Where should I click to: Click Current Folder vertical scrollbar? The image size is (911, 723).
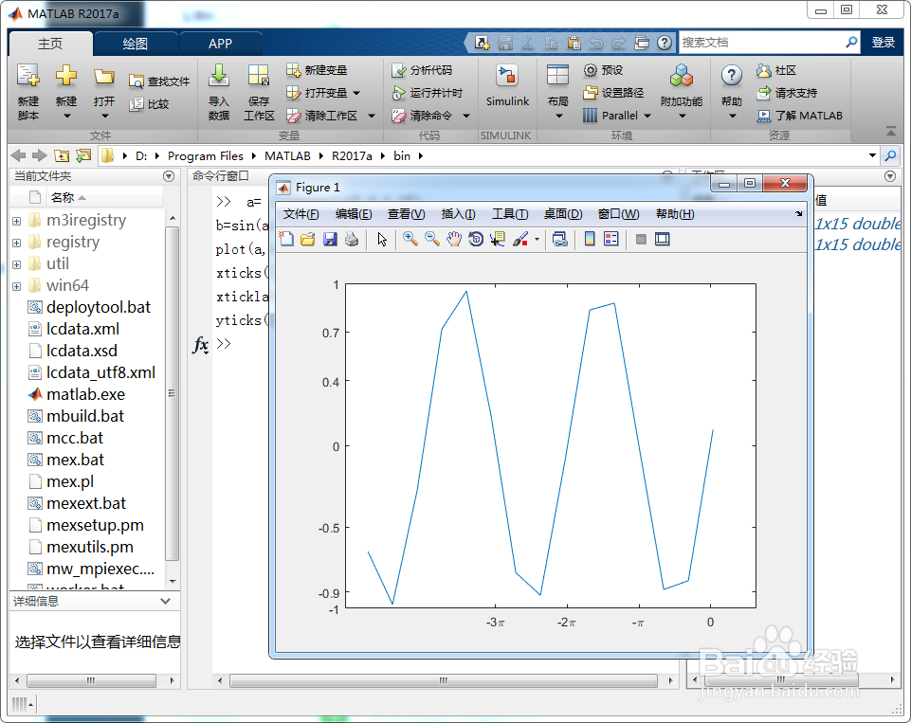coord(172,393)
